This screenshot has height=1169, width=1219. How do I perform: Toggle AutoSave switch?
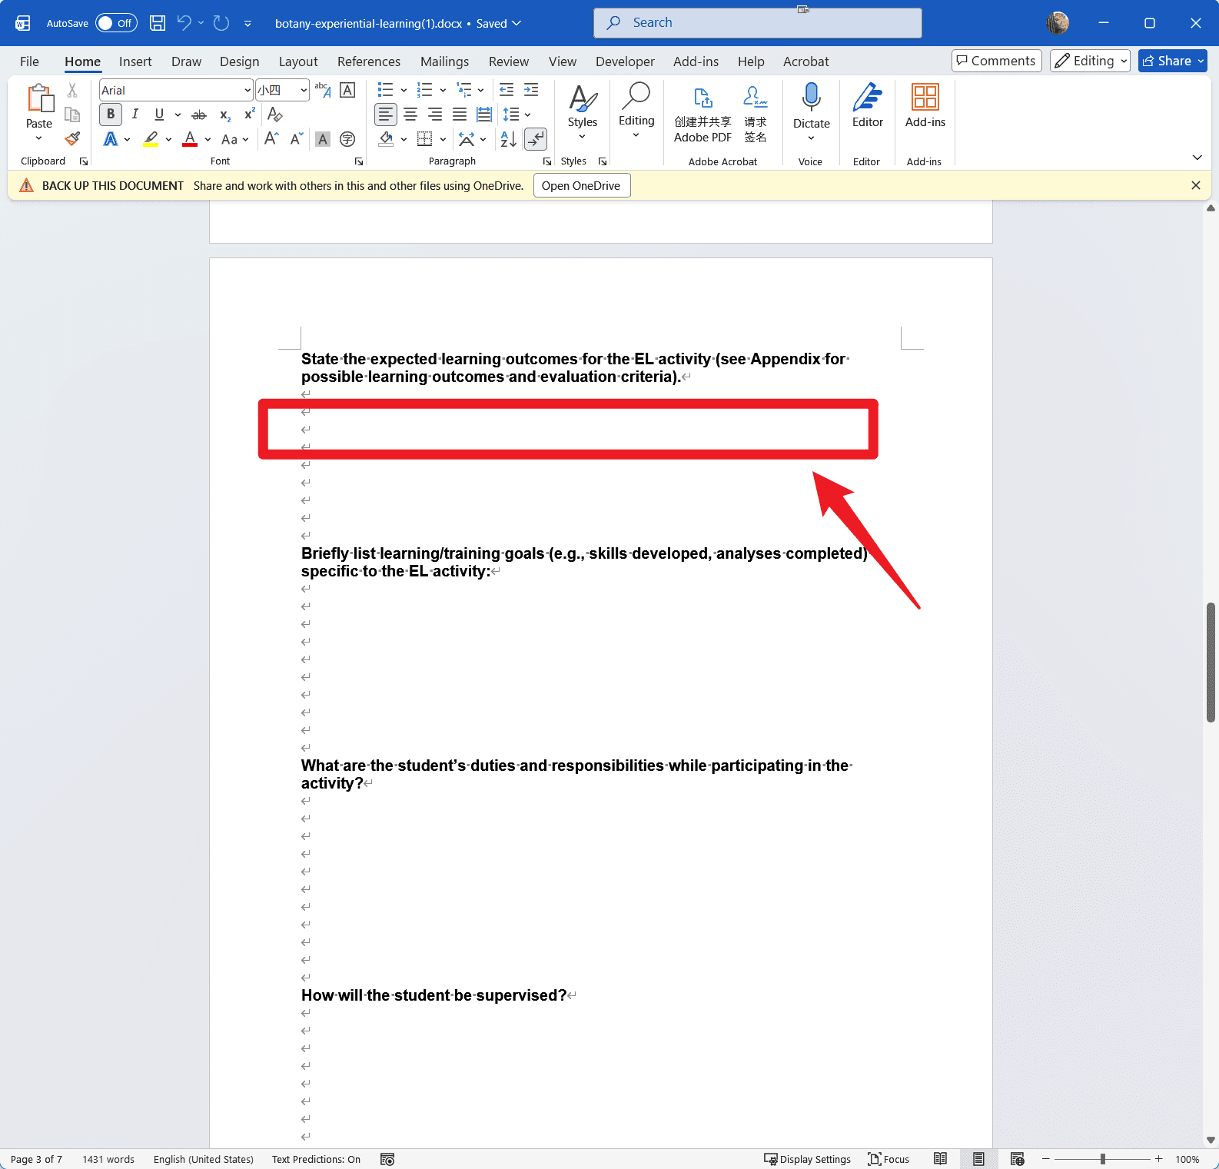click(x=116, y=23)
